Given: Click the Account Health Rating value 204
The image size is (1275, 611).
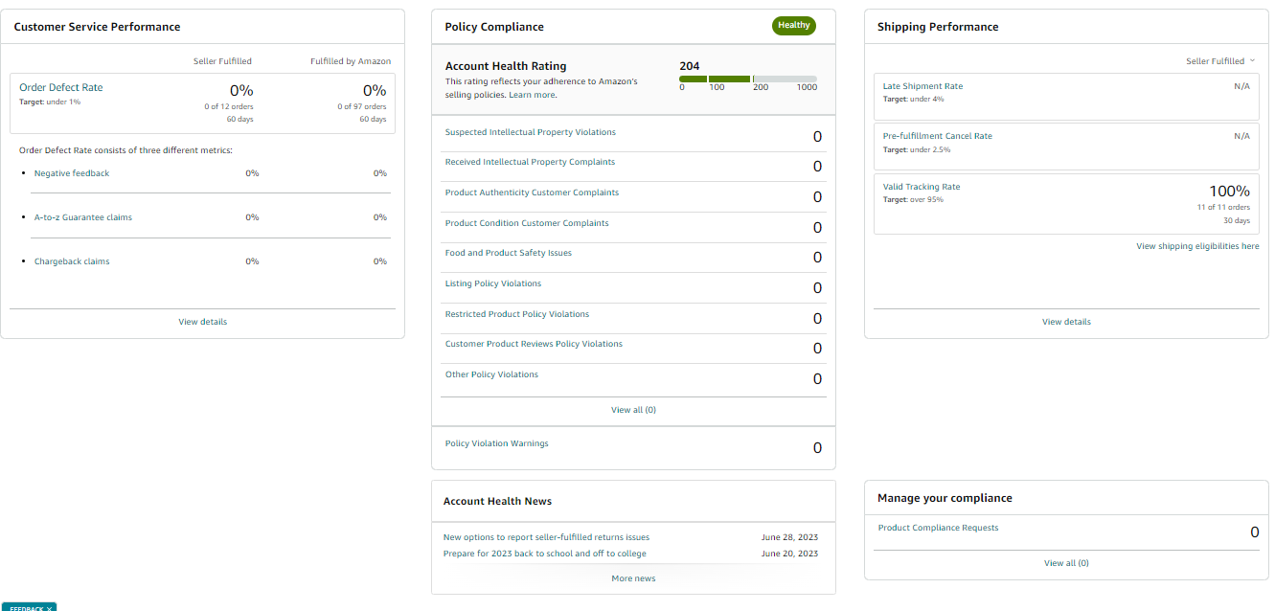Looking at the screenshot, I should (x=690, y=66).
